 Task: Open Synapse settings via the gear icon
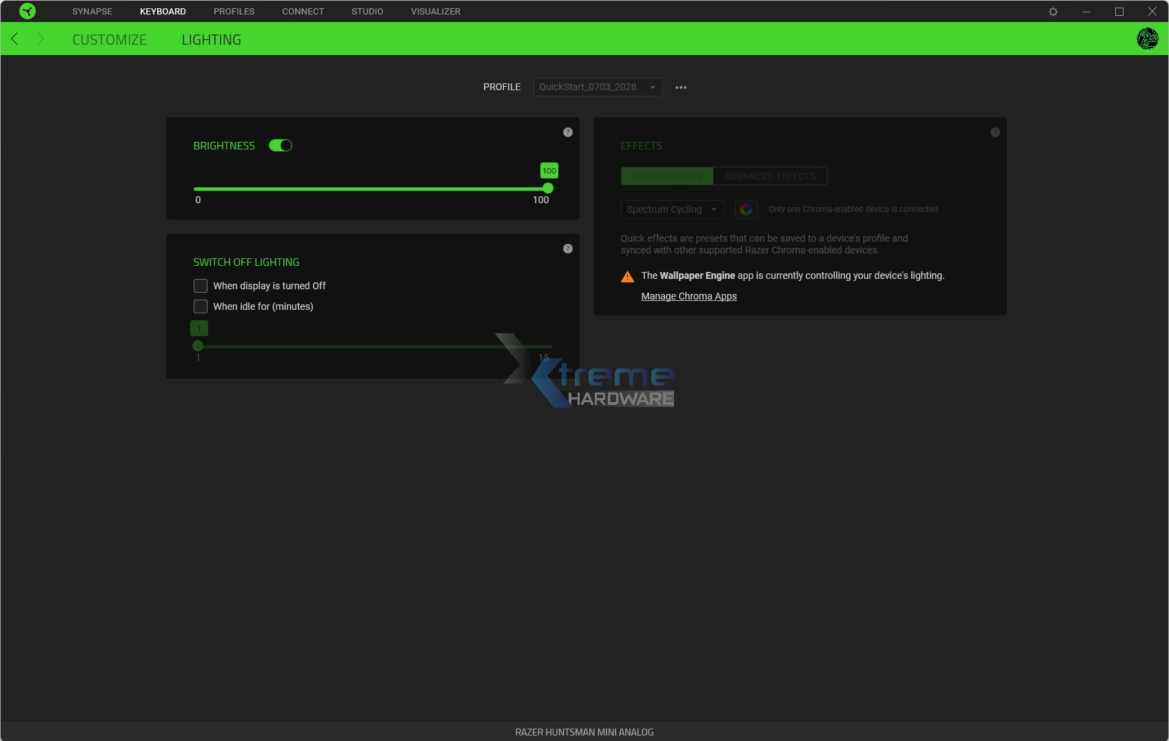pos(1054,11)
